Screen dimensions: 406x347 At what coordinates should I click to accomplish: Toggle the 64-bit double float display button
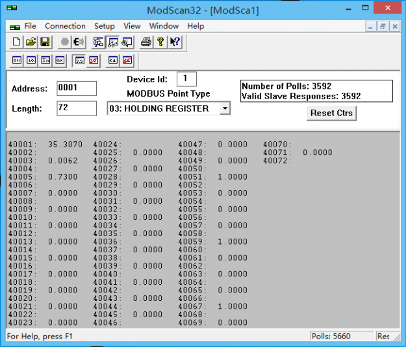coord(112,60)
